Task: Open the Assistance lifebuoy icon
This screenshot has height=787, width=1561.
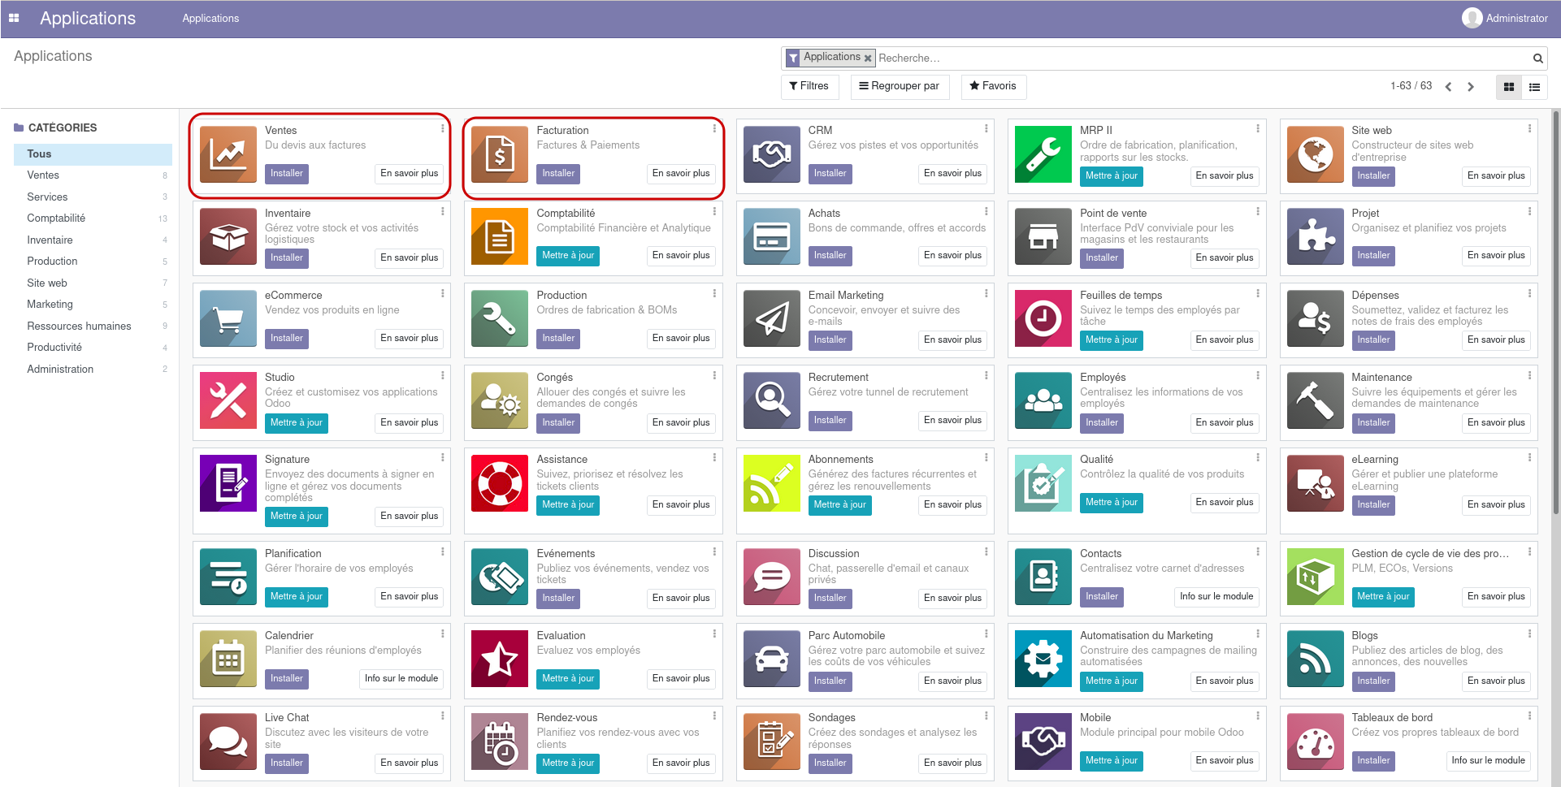Action: click(499, 482)
